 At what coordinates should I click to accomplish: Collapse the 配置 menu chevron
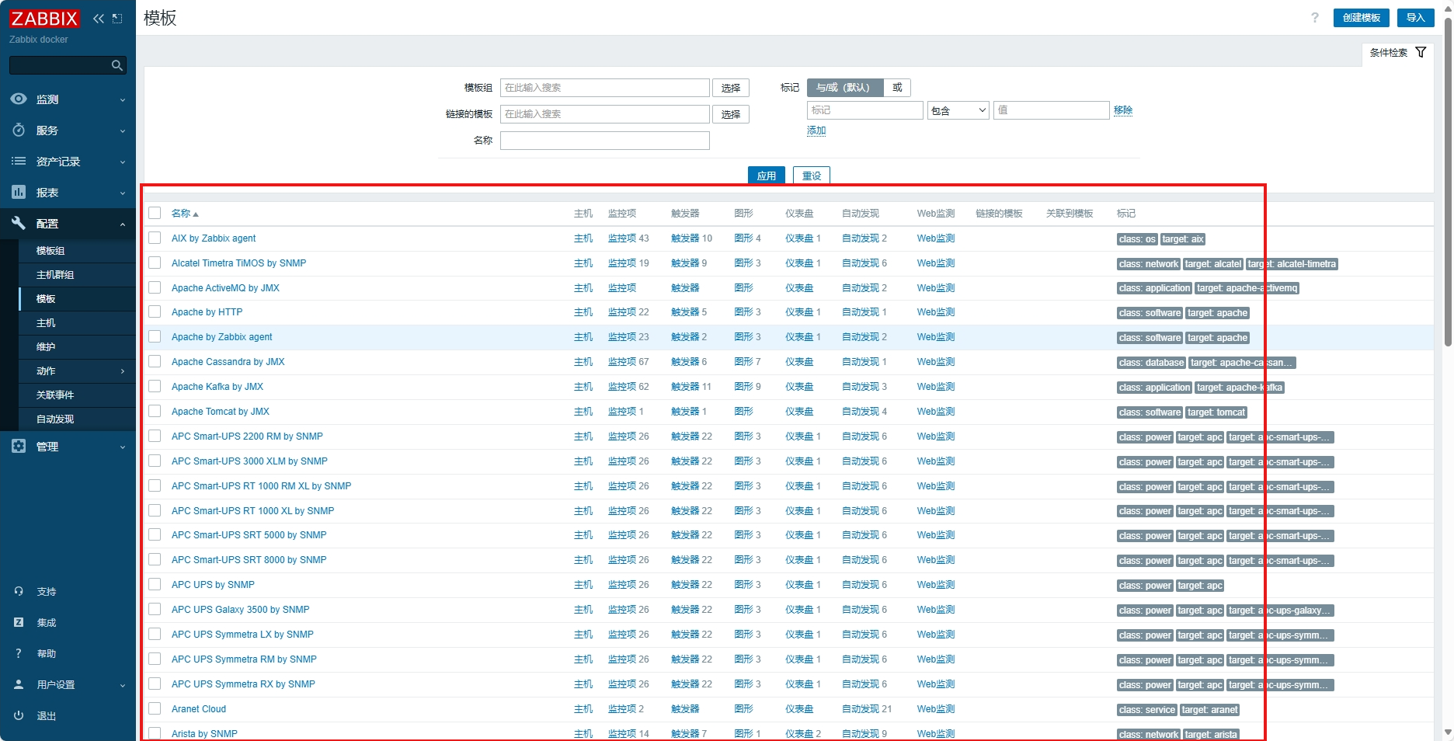pyautogui.click(x=123, y=224)
